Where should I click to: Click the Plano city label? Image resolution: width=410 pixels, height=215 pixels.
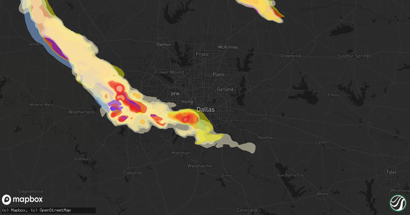(218, 74)
